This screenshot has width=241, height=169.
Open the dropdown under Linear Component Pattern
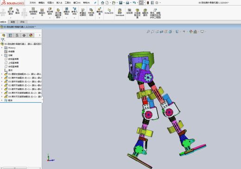(x=33, y=18)
